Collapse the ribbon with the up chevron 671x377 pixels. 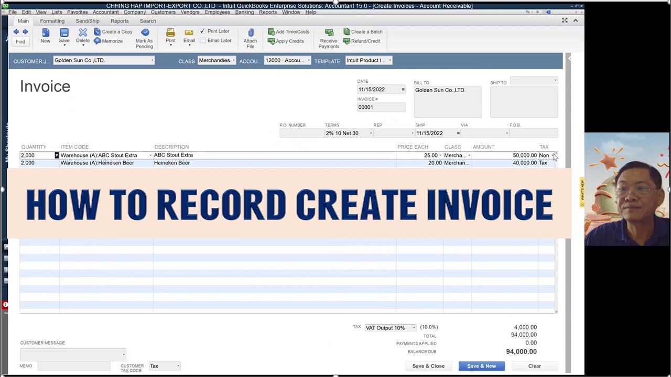(575, 20)
